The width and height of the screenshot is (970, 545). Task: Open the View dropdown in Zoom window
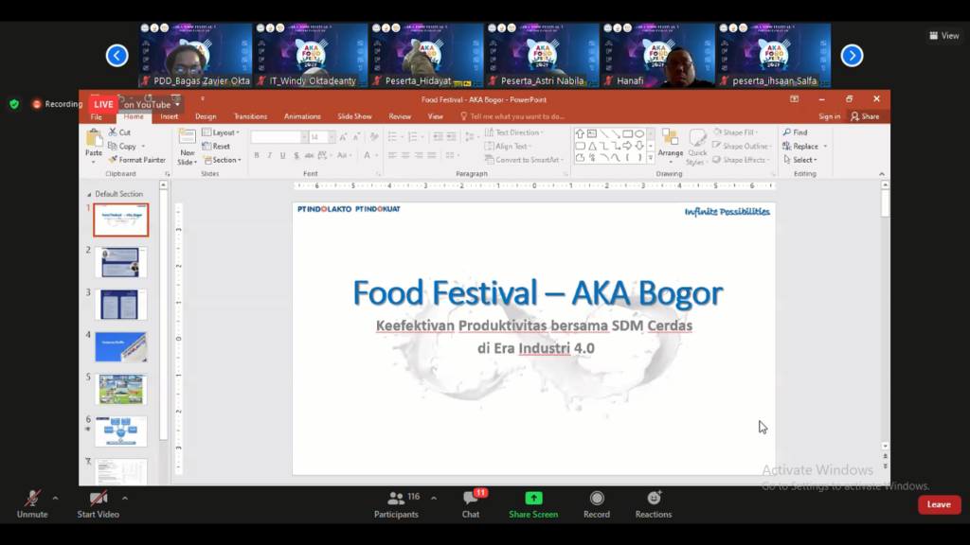944,36
